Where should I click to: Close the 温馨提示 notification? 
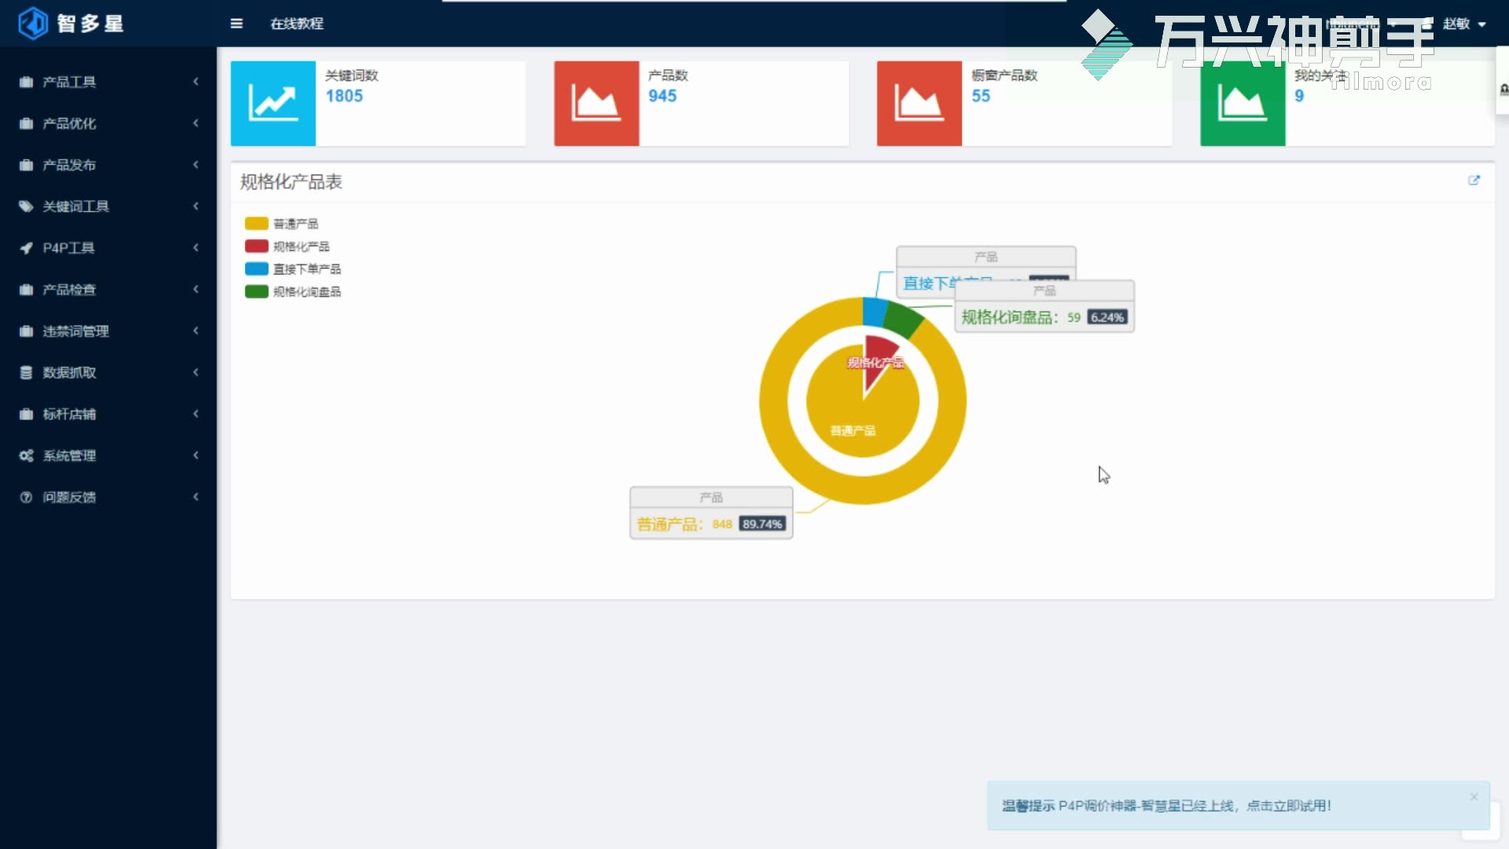click(x=1474, y=797)
